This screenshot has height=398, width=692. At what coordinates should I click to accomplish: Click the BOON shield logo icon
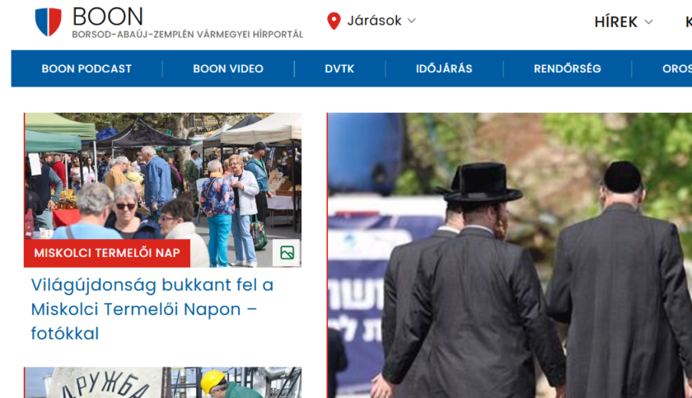click(x=48, y=22)
